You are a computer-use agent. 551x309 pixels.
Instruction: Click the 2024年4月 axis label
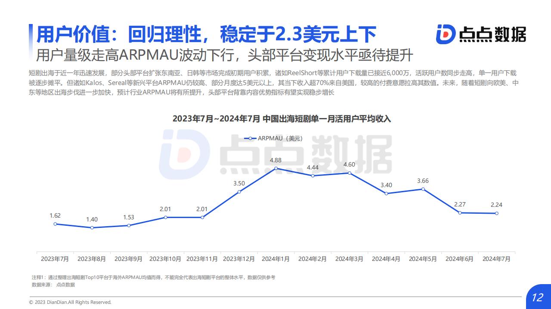[386, 259]
